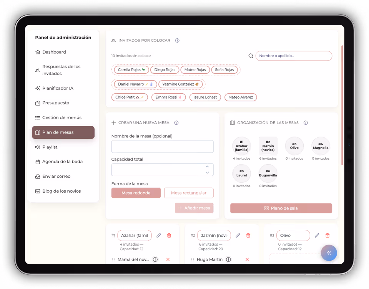
Task: Click info icon beside Organización de las mesas
Action: pos(306,123)
